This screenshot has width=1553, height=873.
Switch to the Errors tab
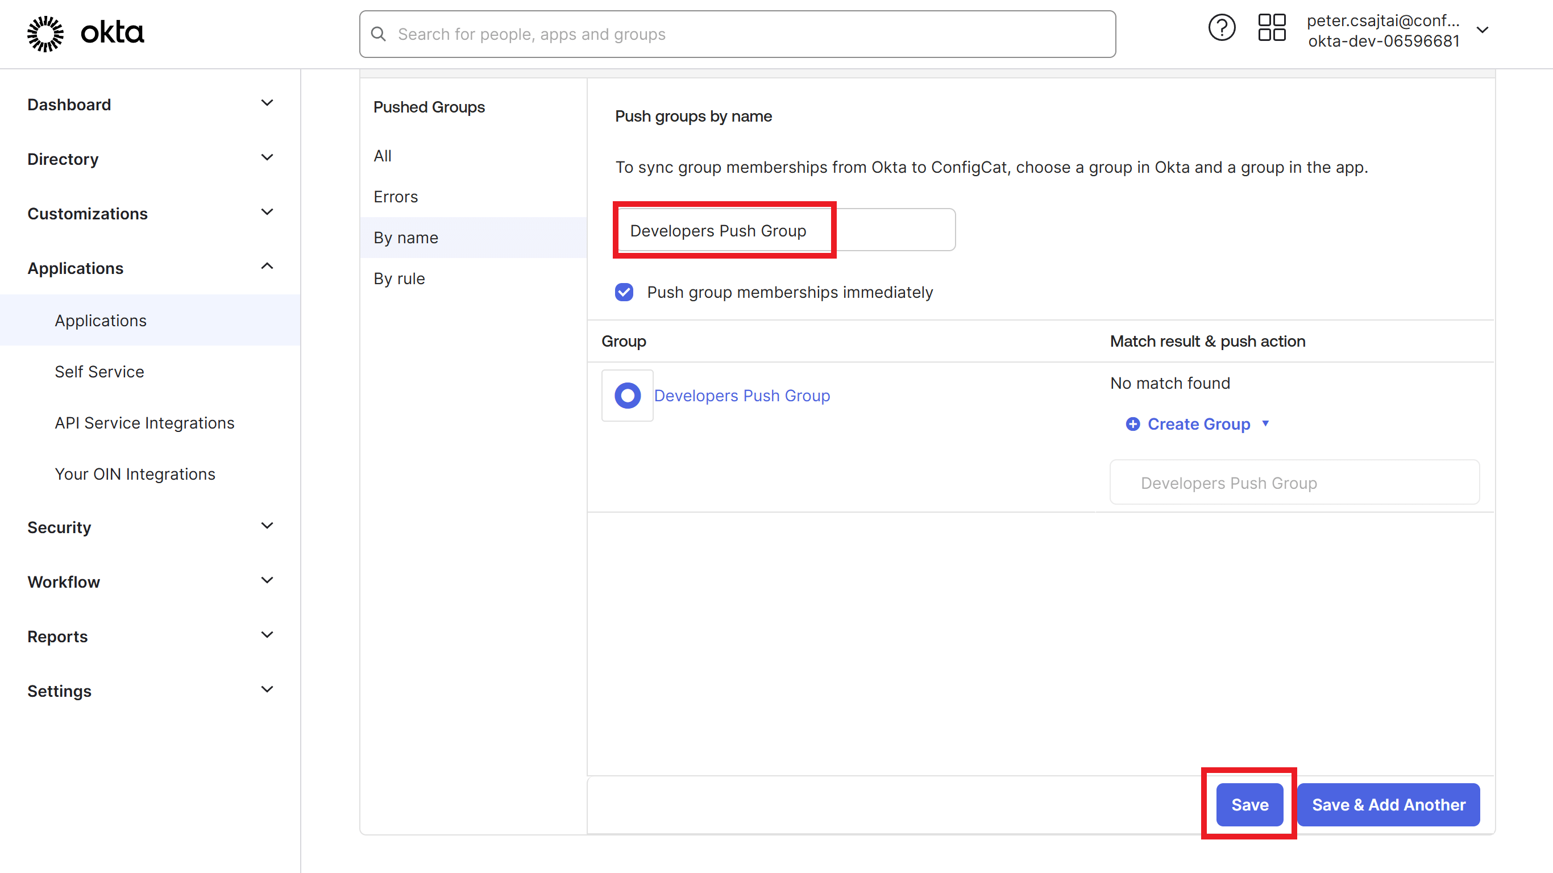pos(395,196)
